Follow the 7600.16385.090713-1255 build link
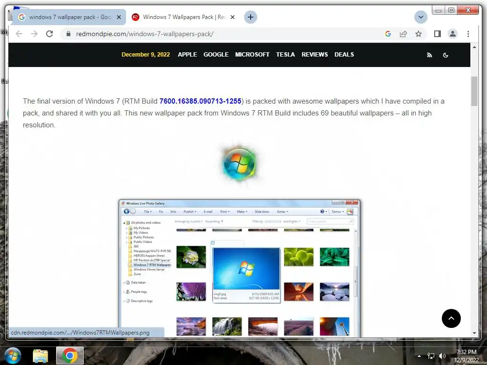 tap(200, 101)
